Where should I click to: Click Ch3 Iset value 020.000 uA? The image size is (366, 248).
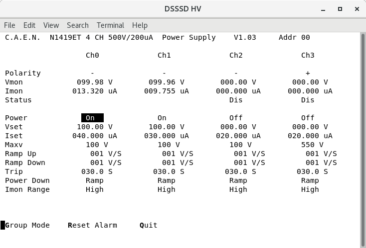coord(310,136)
